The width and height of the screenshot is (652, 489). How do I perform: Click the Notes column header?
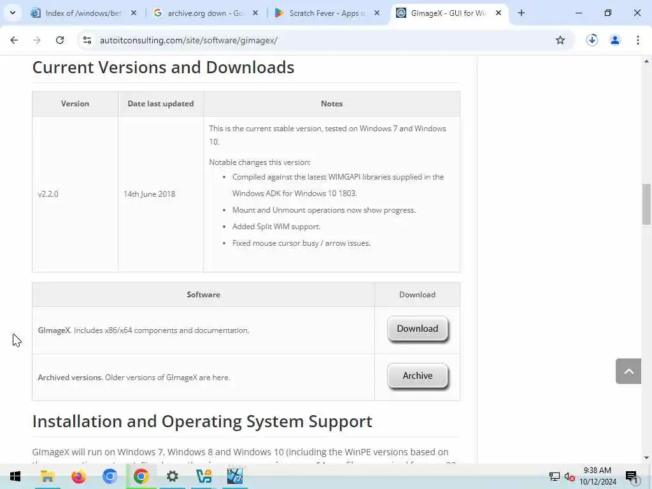[332, 104]
